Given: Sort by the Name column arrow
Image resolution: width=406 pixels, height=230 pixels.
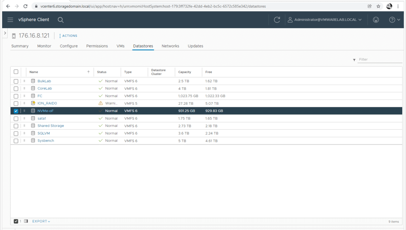Looking at the screenshot, I should tap(88, 72).
